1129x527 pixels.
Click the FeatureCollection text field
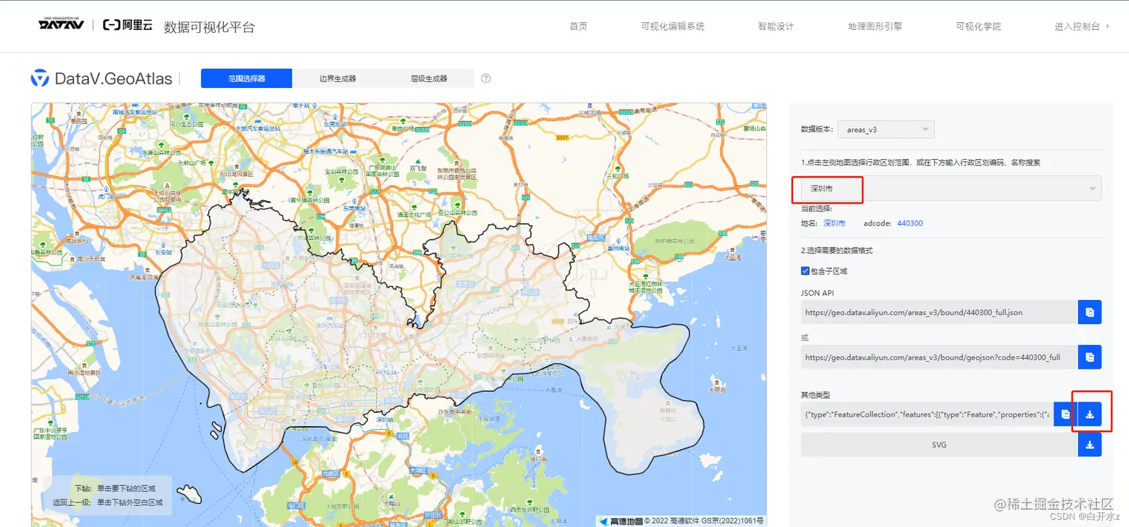pos(927,414)
